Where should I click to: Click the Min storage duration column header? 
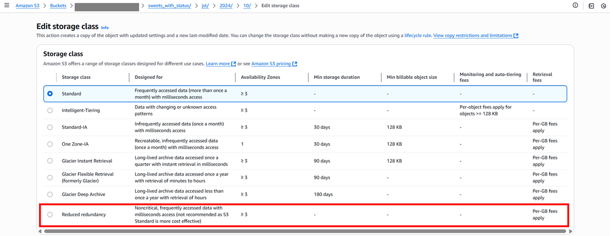(x=336, y=77)
